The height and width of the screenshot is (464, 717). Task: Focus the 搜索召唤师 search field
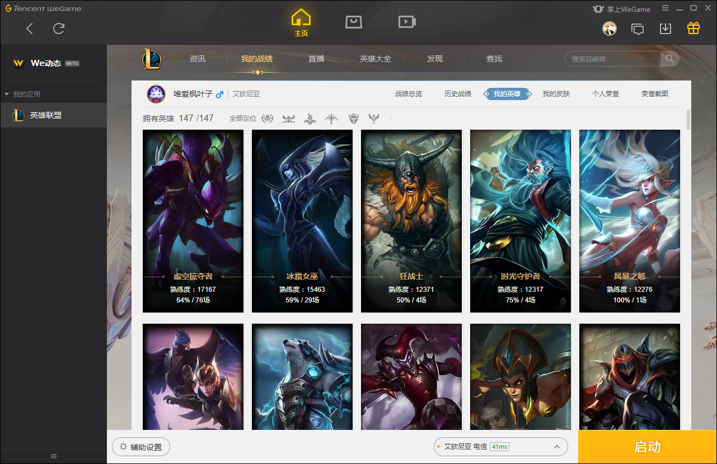(613, 59)
